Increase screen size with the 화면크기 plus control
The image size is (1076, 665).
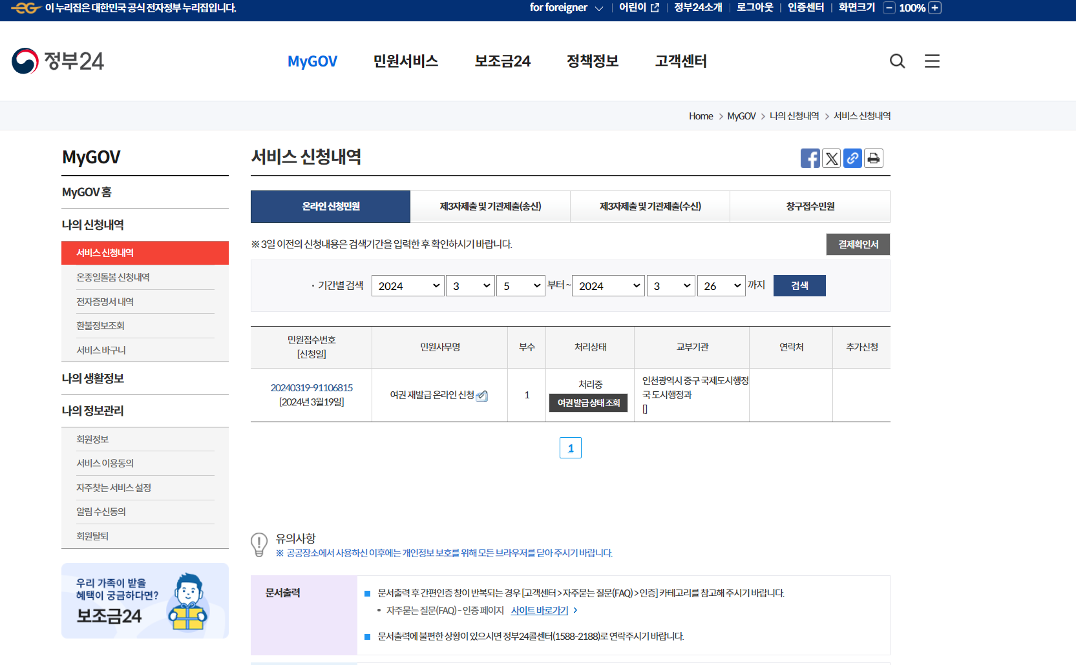(x=934, y=8)
